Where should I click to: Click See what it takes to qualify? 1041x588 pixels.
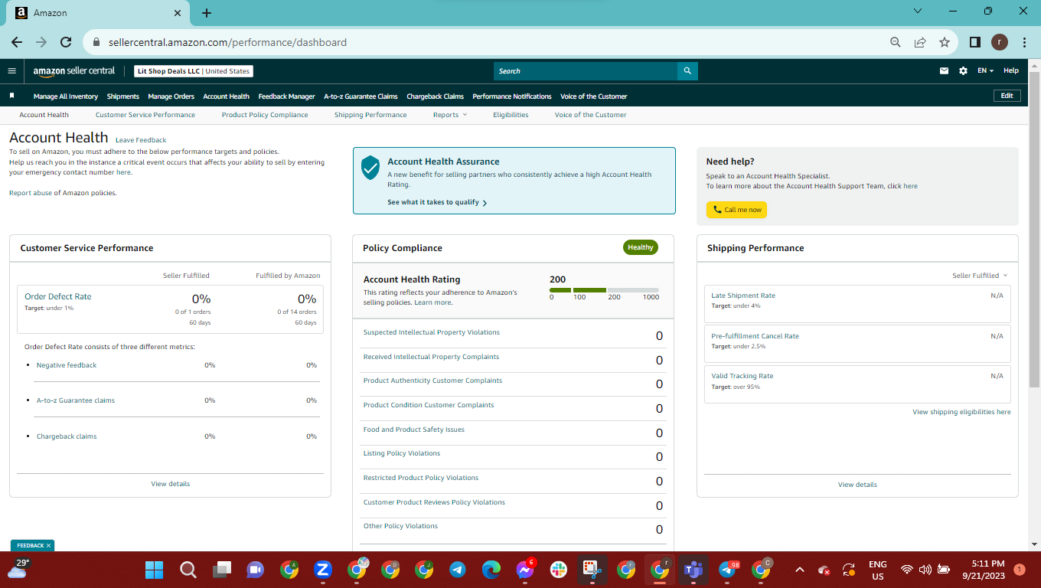coord(437,202)
